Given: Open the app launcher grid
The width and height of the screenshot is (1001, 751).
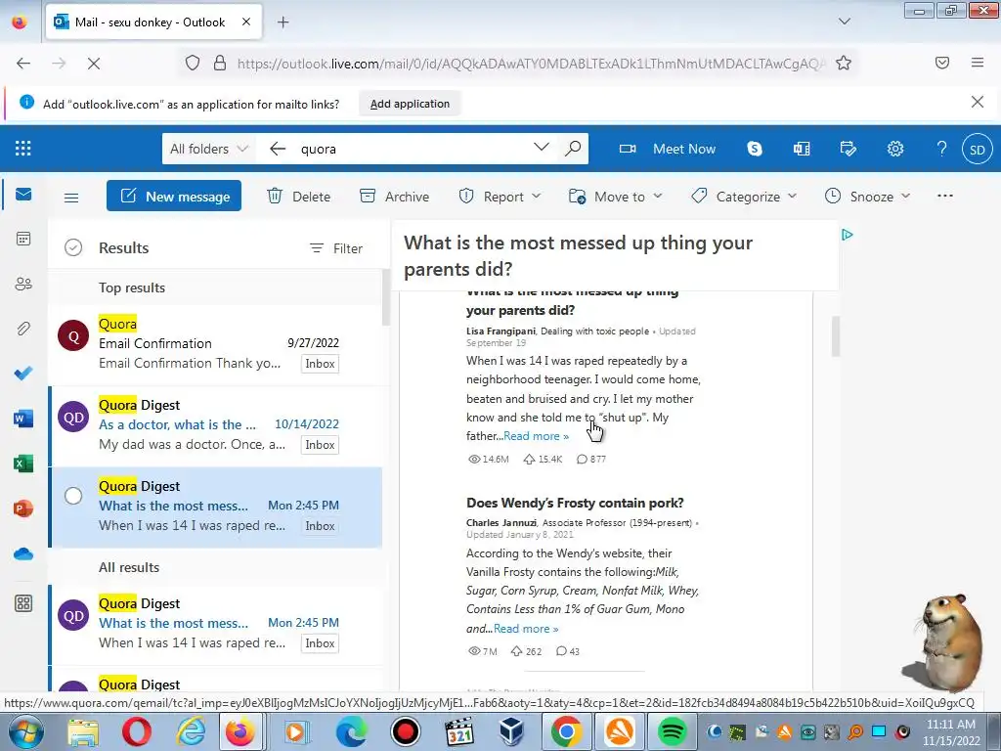Looking at the screenshot, I should 23,149.
